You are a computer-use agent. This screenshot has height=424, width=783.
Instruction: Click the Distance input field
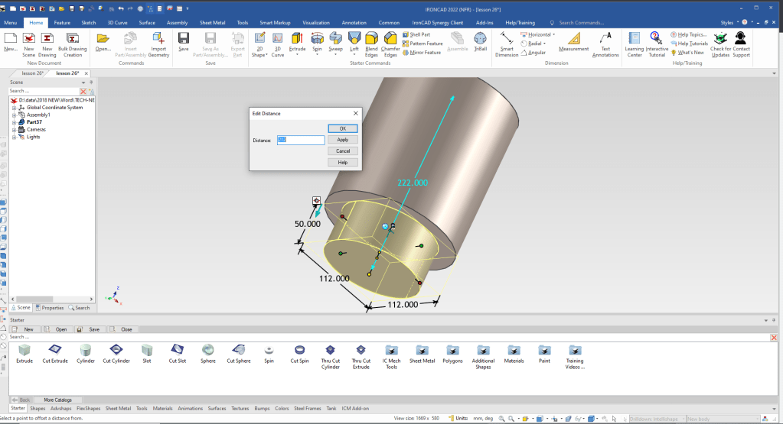[x=301, y=140]
